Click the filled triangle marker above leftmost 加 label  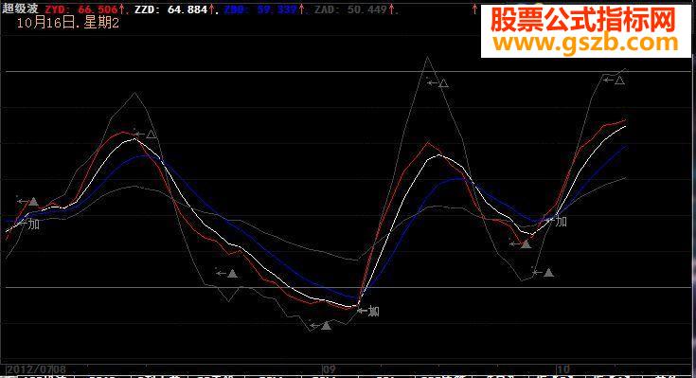33,202
